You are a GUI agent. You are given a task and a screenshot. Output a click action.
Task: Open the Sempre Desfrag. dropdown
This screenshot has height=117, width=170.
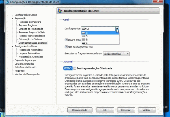[x=116, y=54]
